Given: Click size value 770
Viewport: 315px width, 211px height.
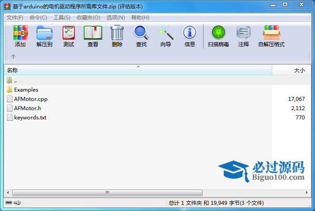Looking at the screenshot, I should tap(300, 117).
